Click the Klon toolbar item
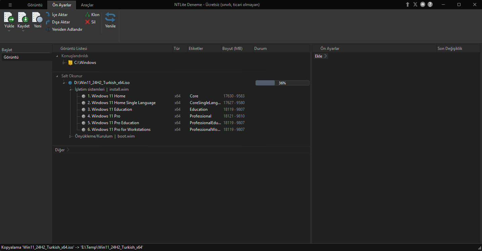This screenshot has width=482, height=251. (x=92, y=15)
